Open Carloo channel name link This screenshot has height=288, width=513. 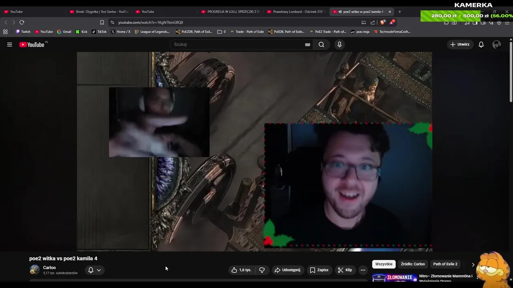pos(49,268)
